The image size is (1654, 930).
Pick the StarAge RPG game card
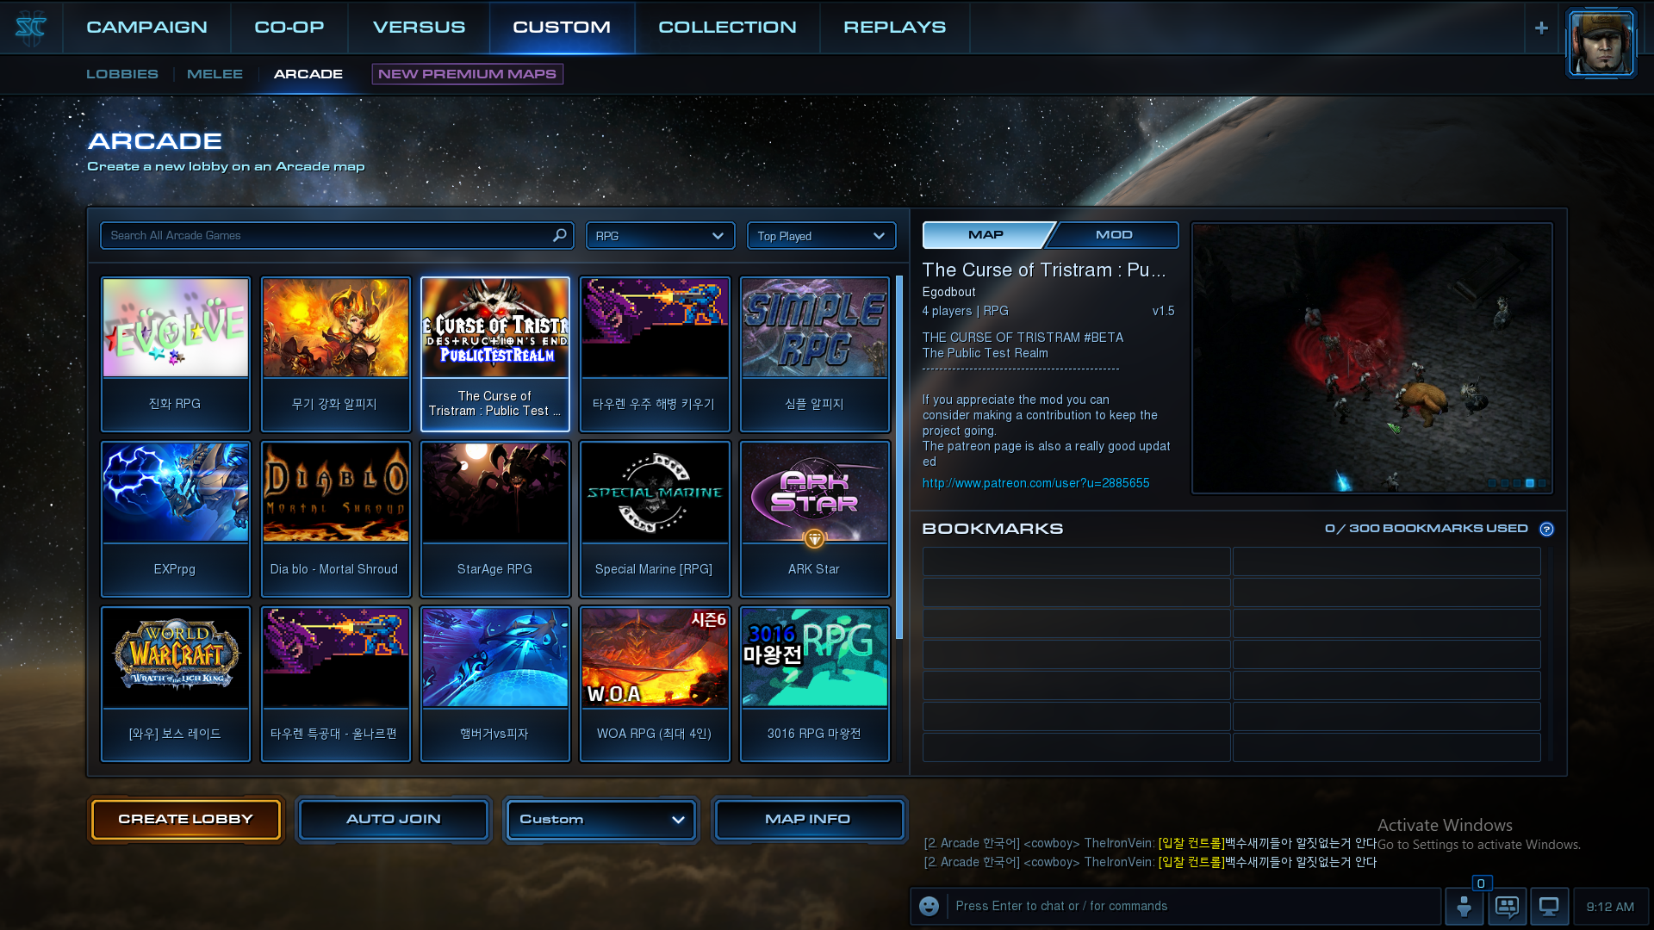(x=495, y=519)
